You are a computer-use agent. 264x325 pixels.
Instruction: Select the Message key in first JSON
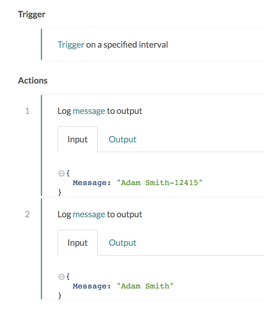click(x=91, y=183)
